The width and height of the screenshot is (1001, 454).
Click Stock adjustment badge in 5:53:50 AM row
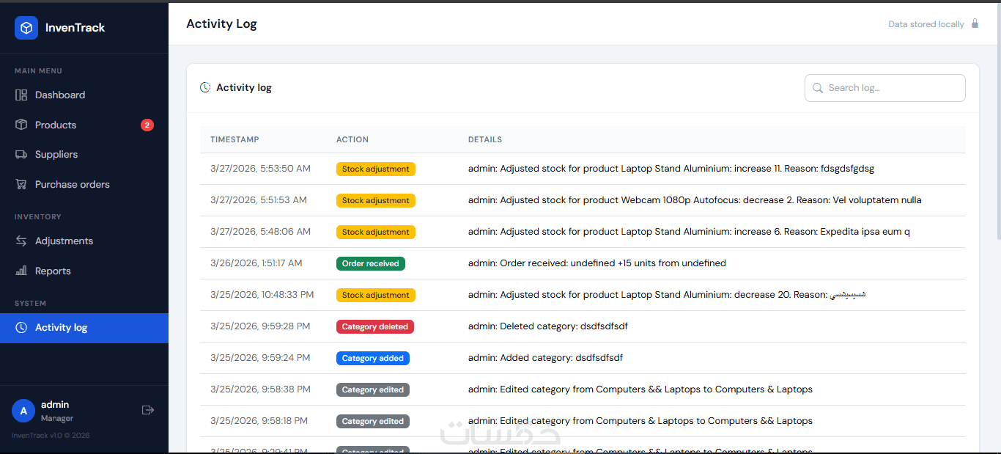[x=376, y=169]
